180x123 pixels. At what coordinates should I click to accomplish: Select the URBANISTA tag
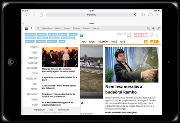click(52, 42)
